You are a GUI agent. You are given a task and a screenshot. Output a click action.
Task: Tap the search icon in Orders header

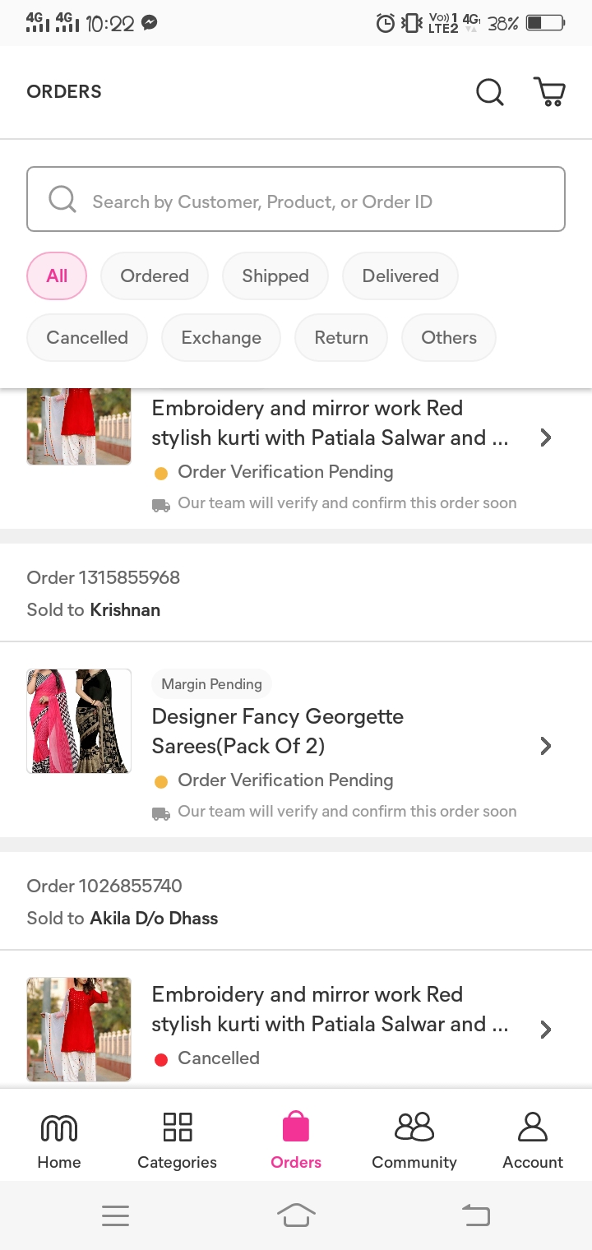[490, 91]
